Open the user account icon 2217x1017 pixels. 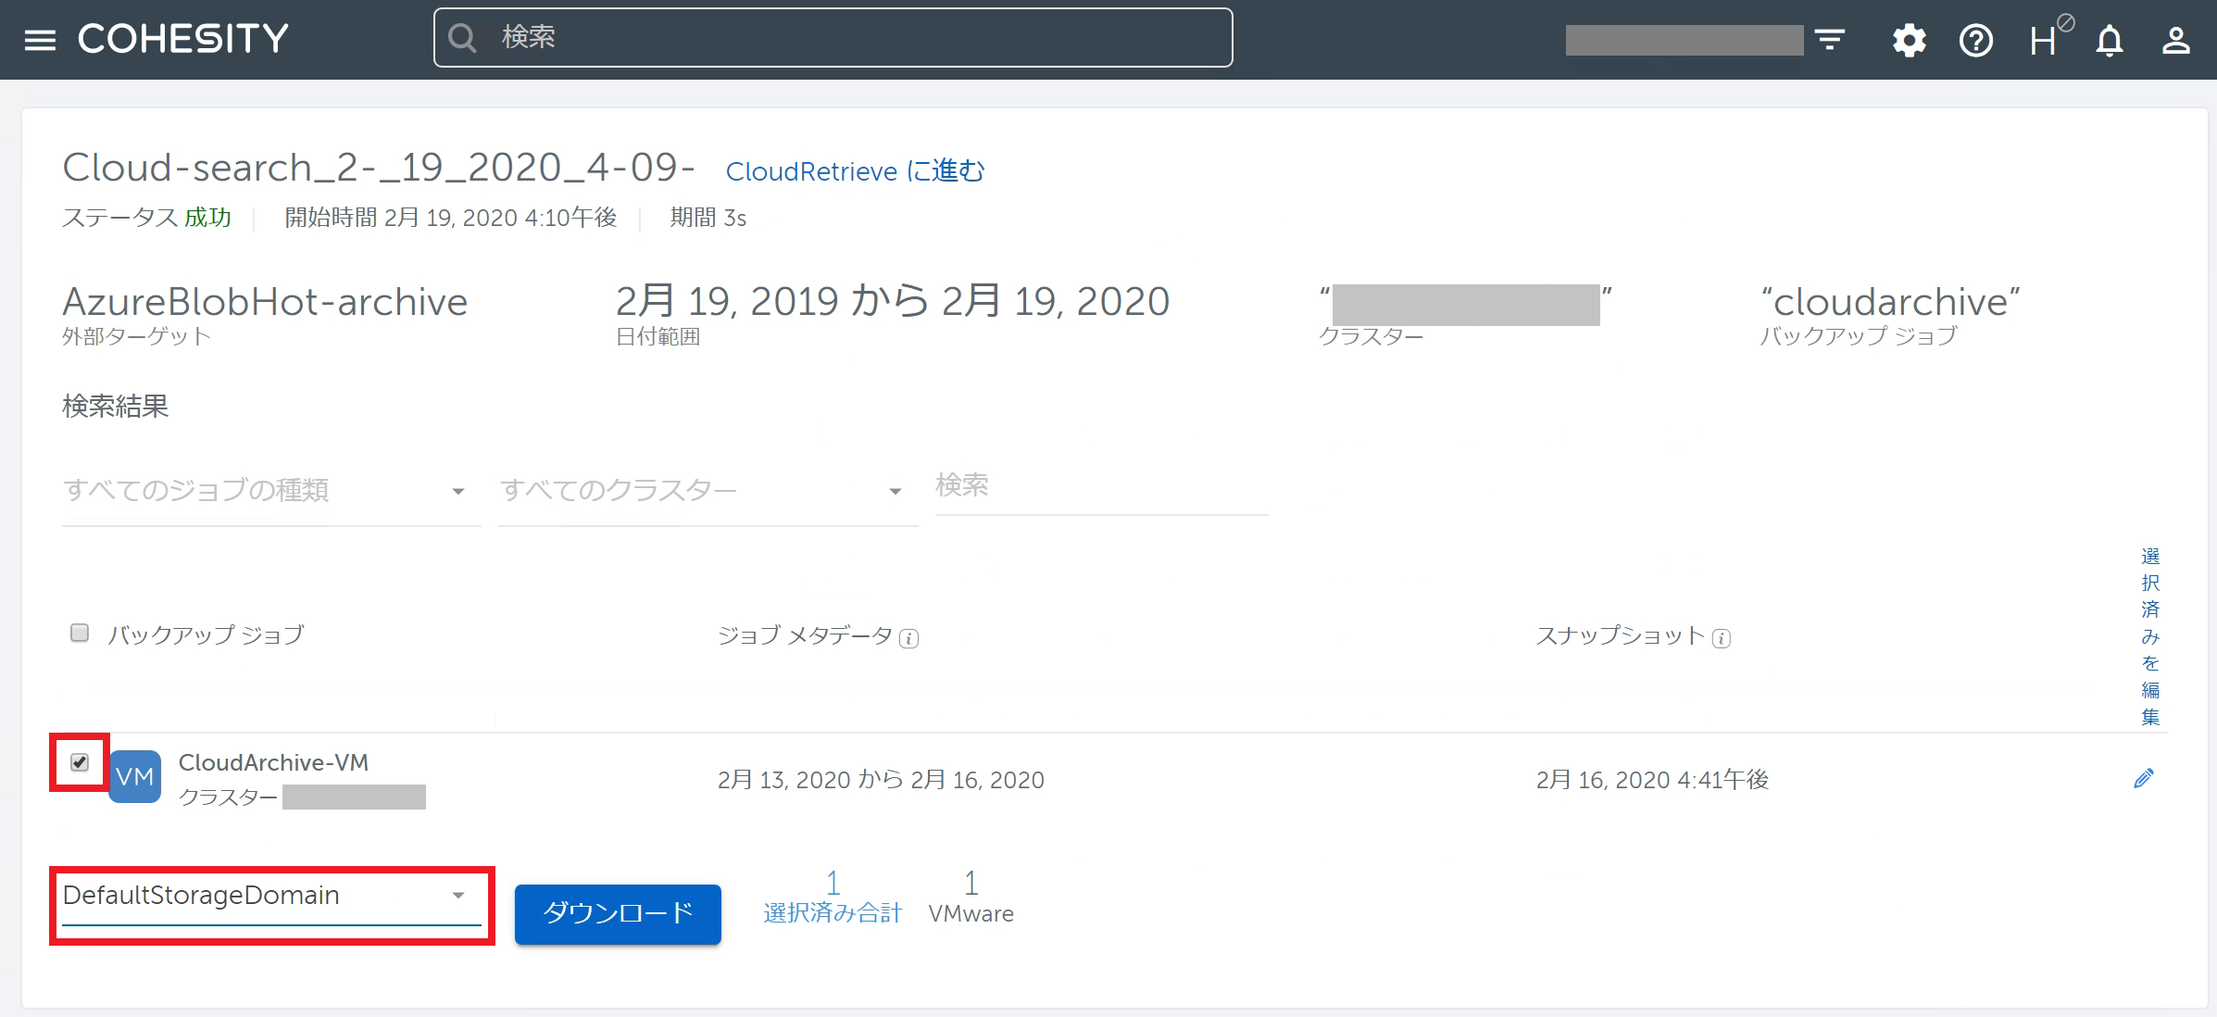tap(2176, 40)
